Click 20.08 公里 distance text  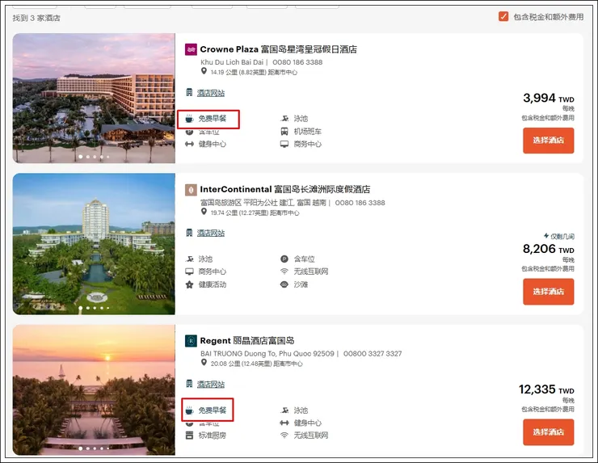(x=256, y=364)
